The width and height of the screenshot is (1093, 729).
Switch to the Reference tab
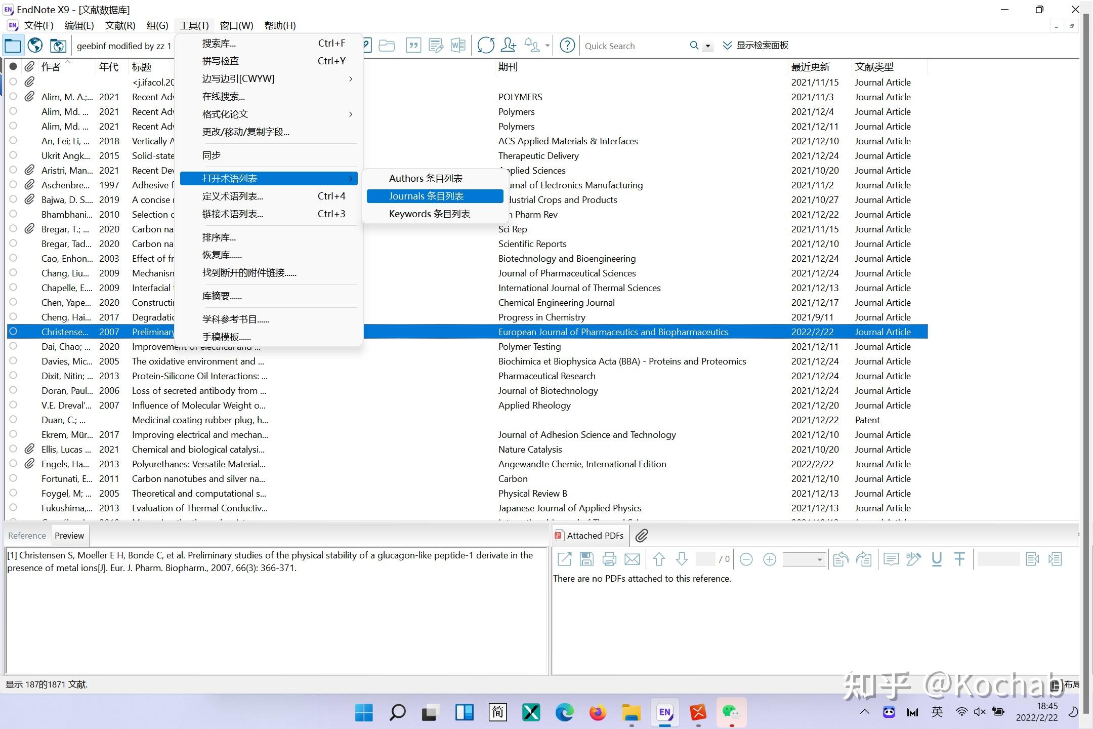27,535
